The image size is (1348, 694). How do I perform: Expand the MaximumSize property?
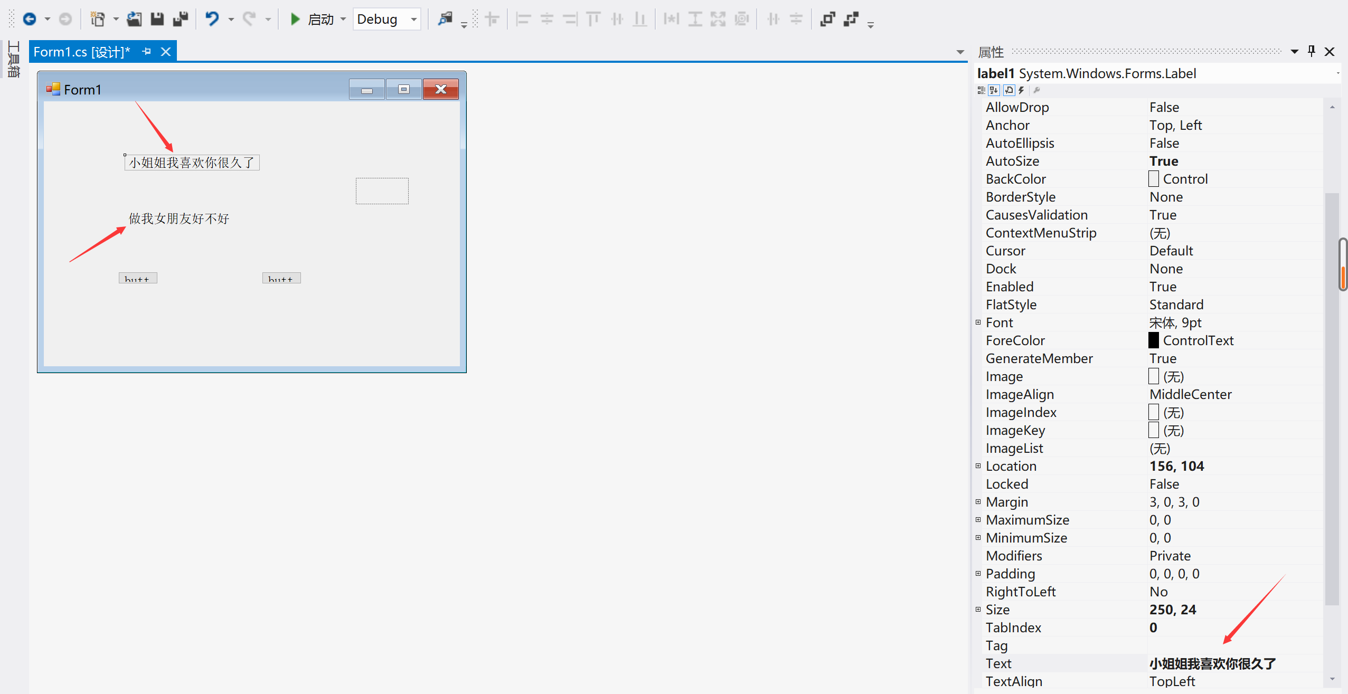click(978, 520)
